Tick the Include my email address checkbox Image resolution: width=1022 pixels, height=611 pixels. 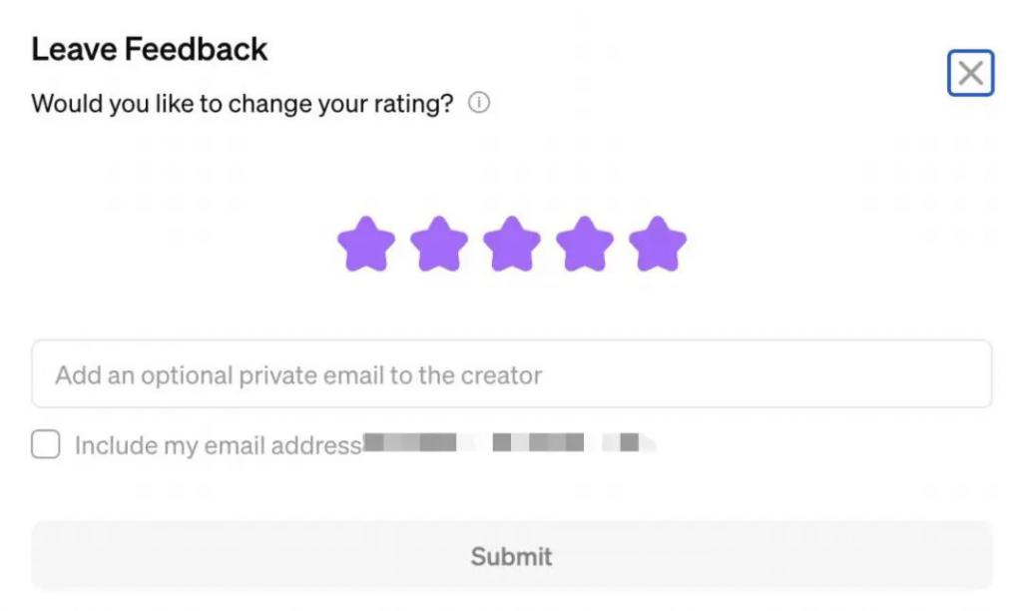[46, 444]
